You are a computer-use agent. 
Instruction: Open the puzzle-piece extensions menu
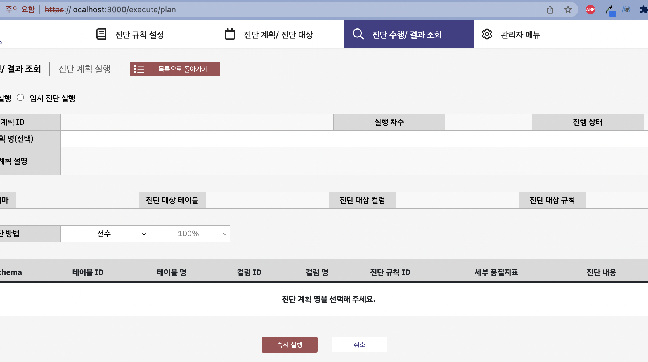coord(644,10)
